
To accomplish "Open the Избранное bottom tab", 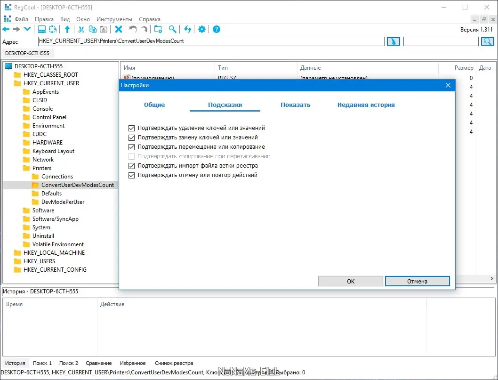I will pyautogui.click(x=133, y=363).
